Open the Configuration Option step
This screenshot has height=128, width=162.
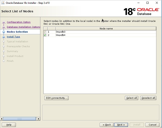tap(19, 22)
